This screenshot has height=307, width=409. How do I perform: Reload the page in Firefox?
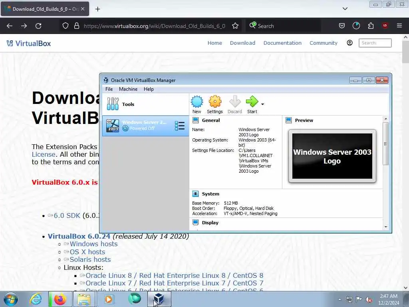[x=38, y=26]
